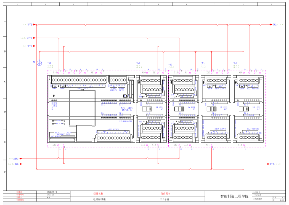Select the 24V1 potential arrow at left
The width and height of the screenshot is (289, 205).
tap(34, 38)
